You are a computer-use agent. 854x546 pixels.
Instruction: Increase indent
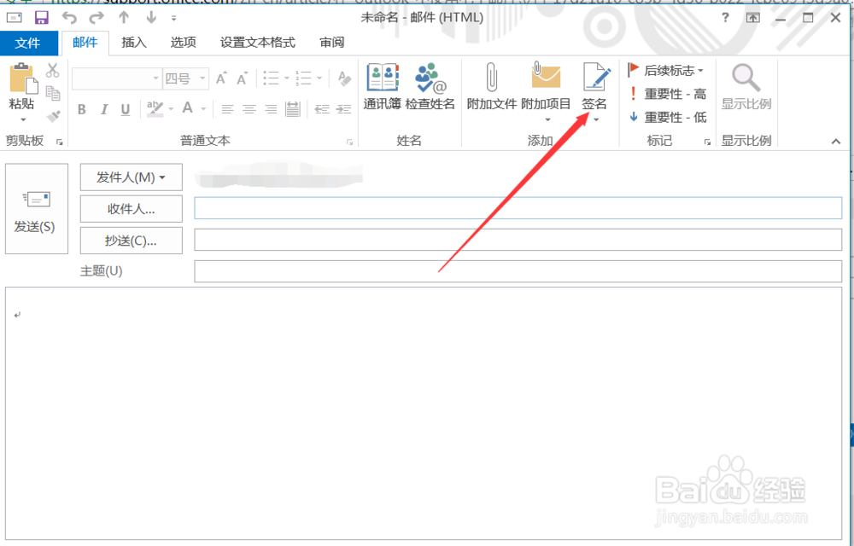coord(343,109)
